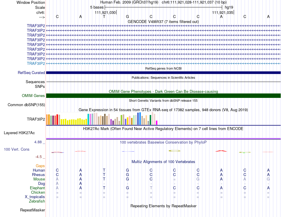Click the Window Position label
Image resolution: width=281 pixels, height=217 pixels.
click(31, 2)
